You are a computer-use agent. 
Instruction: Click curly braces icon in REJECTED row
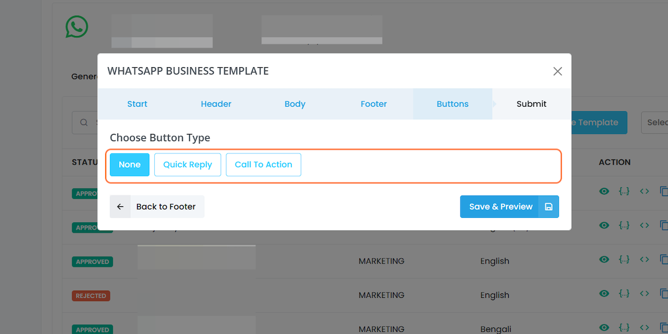coord(625,293)
